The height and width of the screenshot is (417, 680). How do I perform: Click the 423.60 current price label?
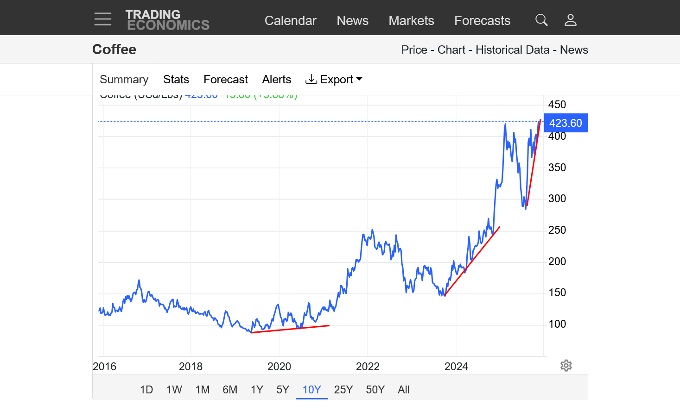click(x=565, y=123)
